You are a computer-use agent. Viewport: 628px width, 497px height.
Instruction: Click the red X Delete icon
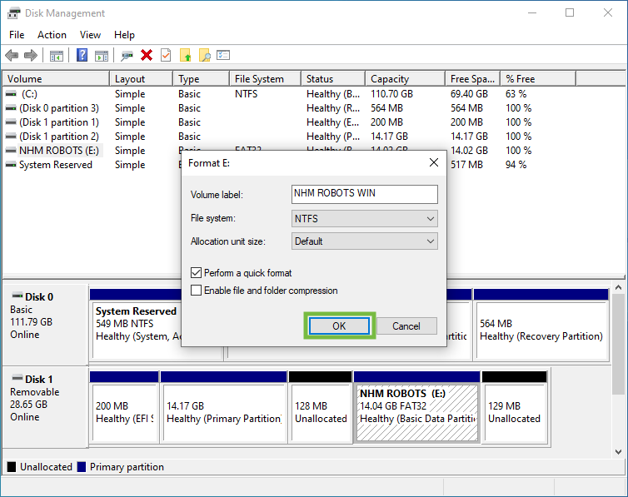click(x=147, y=55)
